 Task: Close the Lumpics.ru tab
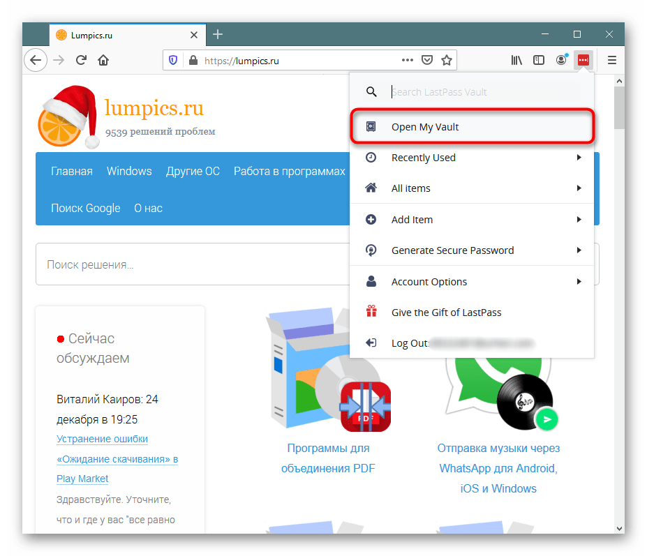(194, 35)
